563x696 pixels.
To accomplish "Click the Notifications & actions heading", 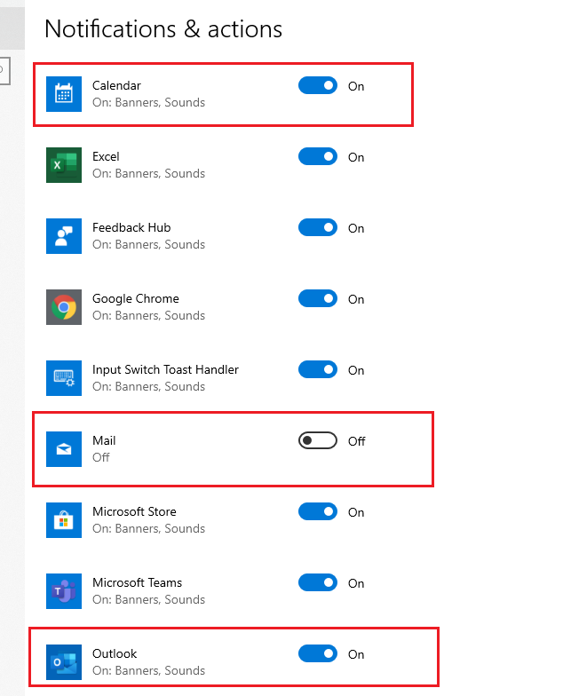I will (163, 28).
